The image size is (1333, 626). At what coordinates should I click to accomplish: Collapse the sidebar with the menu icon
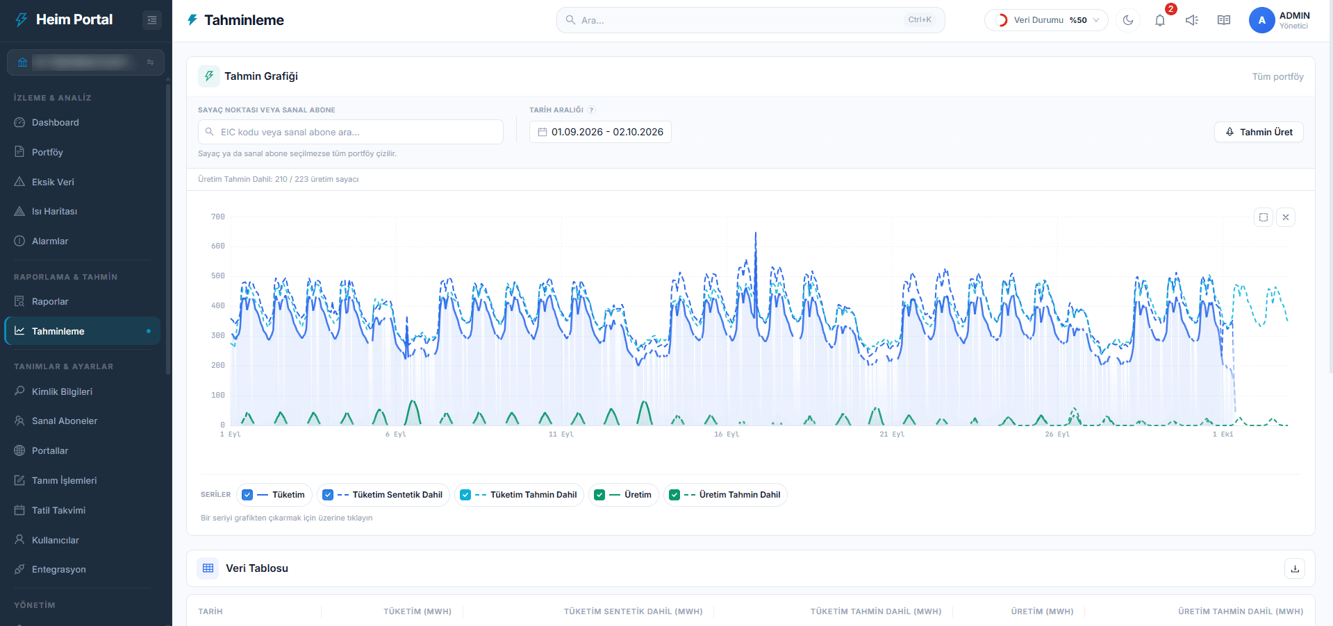(x=152, y=20)
